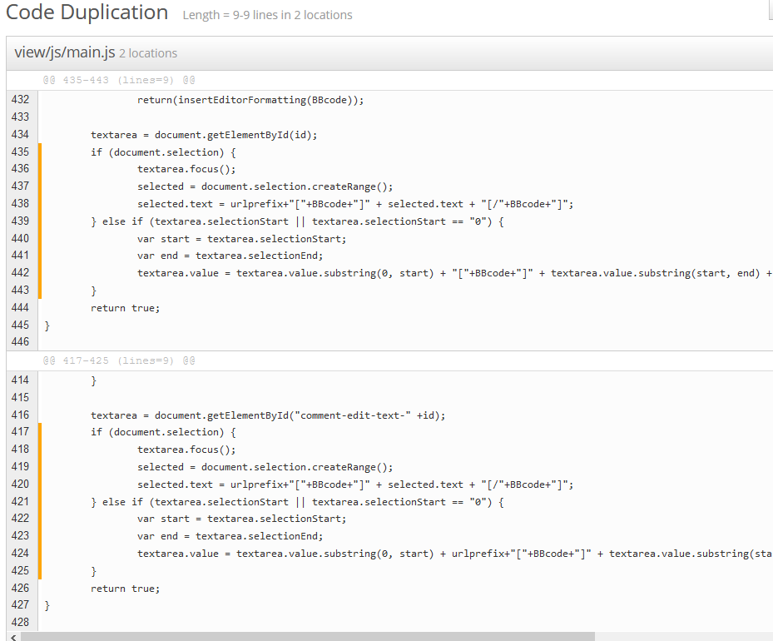773x641 pixels.
Task: Click "return true;" on line 426
Action: tap(125, 589)
